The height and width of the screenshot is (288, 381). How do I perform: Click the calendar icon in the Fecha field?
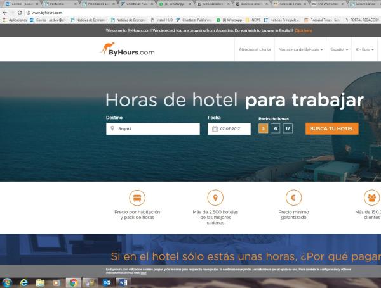click(x=215, y=128)
